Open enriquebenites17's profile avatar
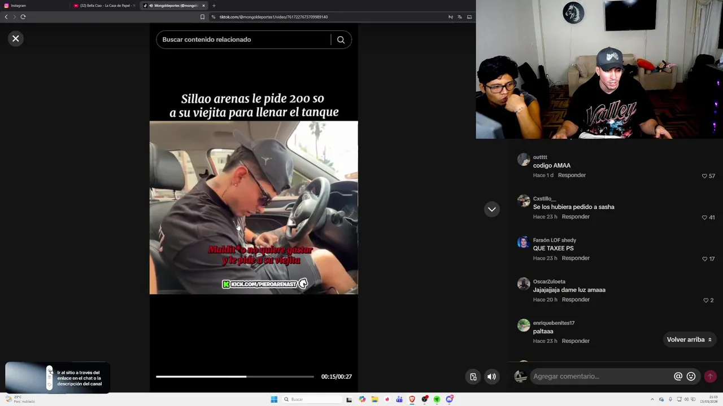This screenshot has height=406, width=723. point(524,325)
